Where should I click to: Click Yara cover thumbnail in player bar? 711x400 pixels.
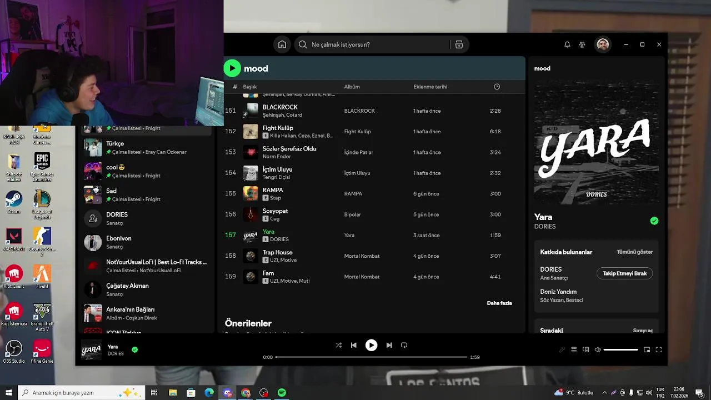[91, 350]
